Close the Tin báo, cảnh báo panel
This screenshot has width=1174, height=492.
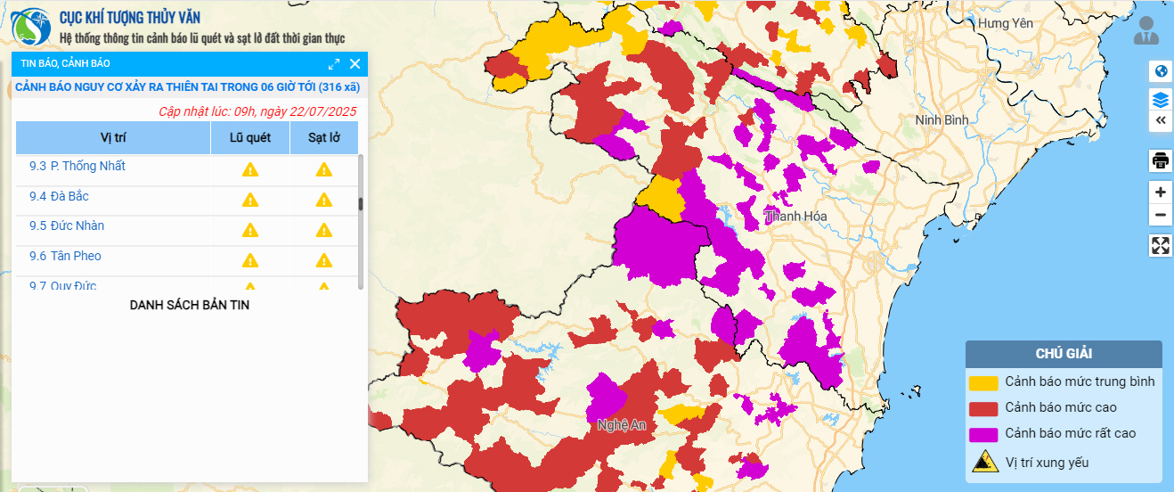(355, 64)
